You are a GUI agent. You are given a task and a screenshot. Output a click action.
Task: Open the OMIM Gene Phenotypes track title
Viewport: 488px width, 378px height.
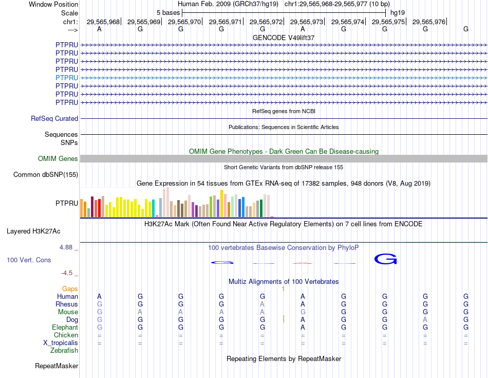coord(284,151)
